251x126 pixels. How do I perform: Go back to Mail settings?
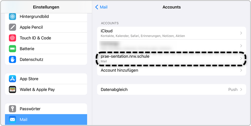click(x=101, y=7)
